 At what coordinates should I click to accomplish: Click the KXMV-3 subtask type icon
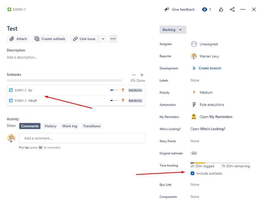coord(11,100)
